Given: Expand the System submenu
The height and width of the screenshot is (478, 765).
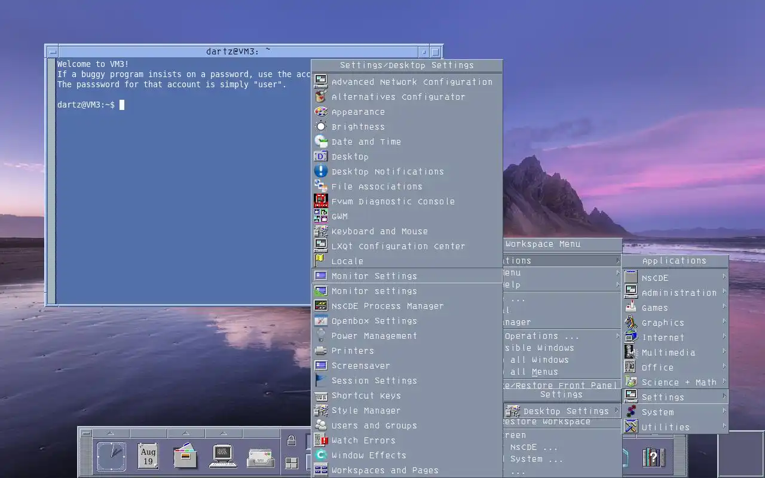Looking at the screenshot, I should click(x=675, y=412).
